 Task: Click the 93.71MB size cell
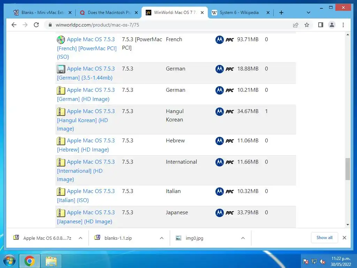click(248, 39)
